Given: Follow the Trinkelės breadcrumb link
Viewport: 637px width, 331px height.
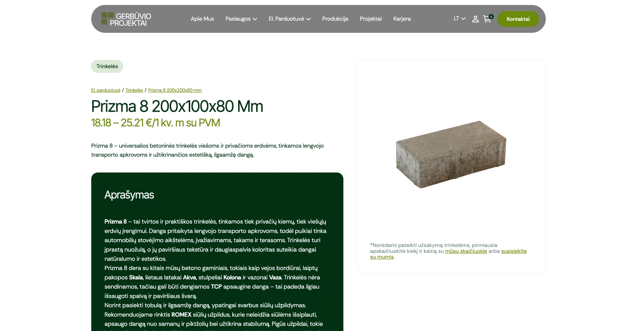Looking at the screenshot, I should click(x=134, y=90).
